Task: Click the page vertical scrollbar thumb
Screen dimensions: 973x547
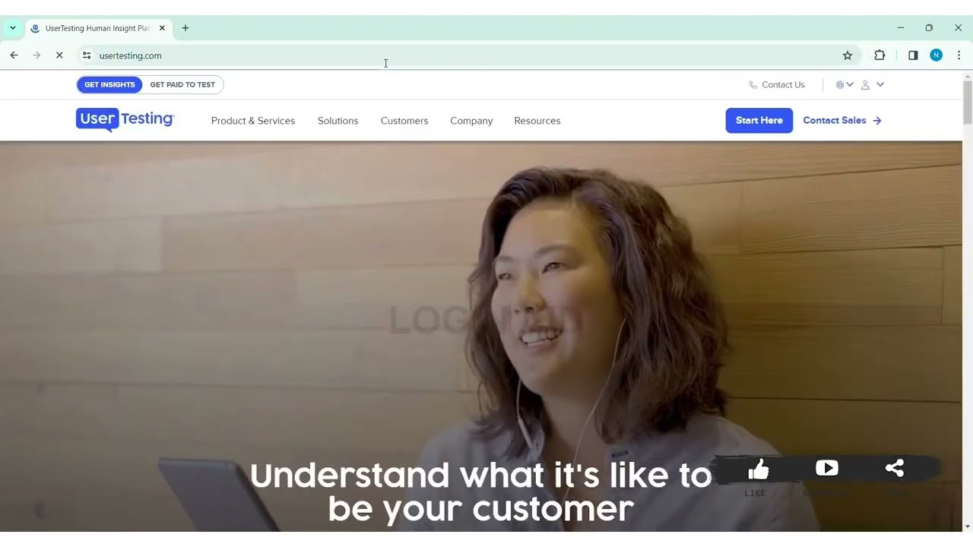Action: (x=968, y=103)
